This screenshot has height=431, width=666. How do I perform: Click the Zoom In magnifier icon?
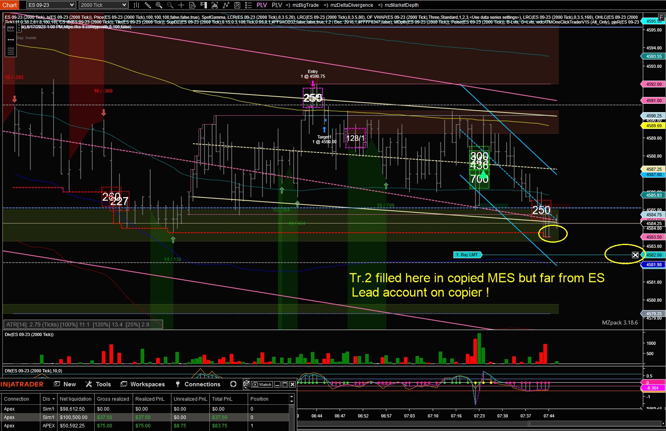(x=159, y=5)
